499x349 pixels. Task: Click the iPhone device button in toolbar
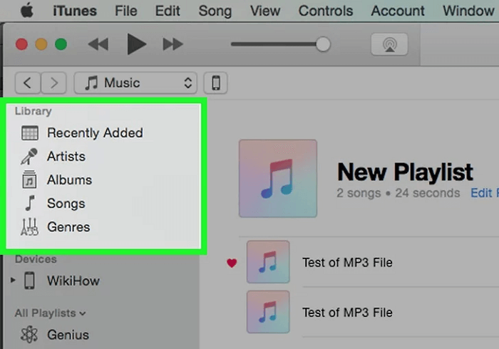coord(216,83)
